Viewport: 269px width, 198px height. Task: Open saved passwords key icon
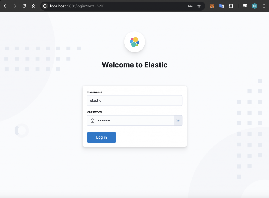tap(190, 6)
